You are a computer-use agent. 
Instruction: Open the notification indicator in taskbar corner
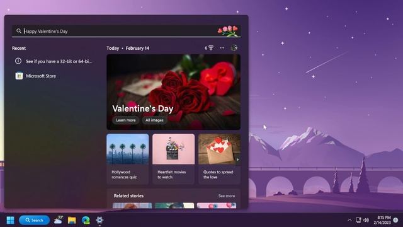point(396,220)
